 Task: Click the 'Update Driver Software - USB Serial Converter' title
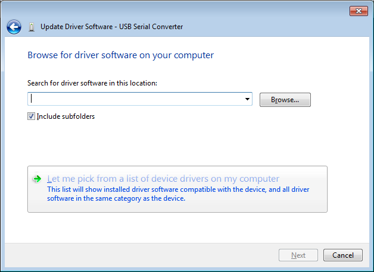coord(111,27)
